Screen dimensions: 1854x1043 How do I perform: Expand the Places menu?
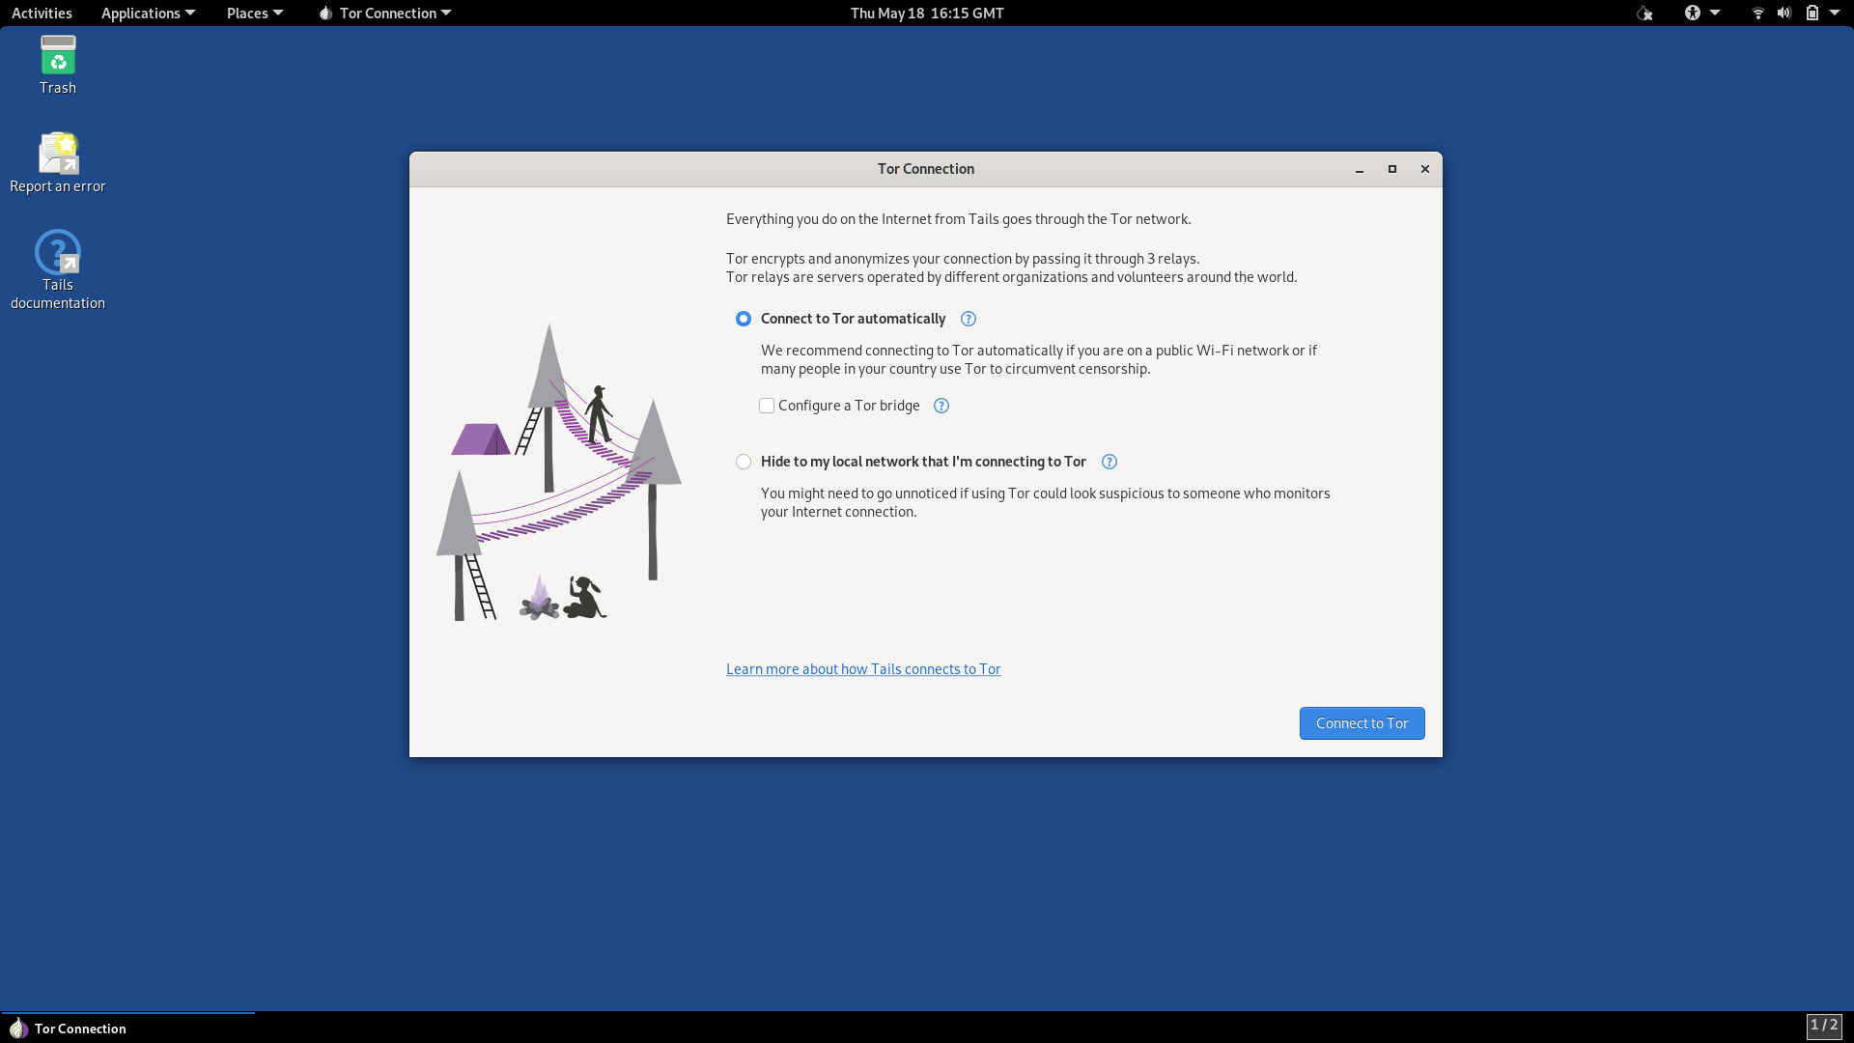pyautogui.click(x=254, y=13)
